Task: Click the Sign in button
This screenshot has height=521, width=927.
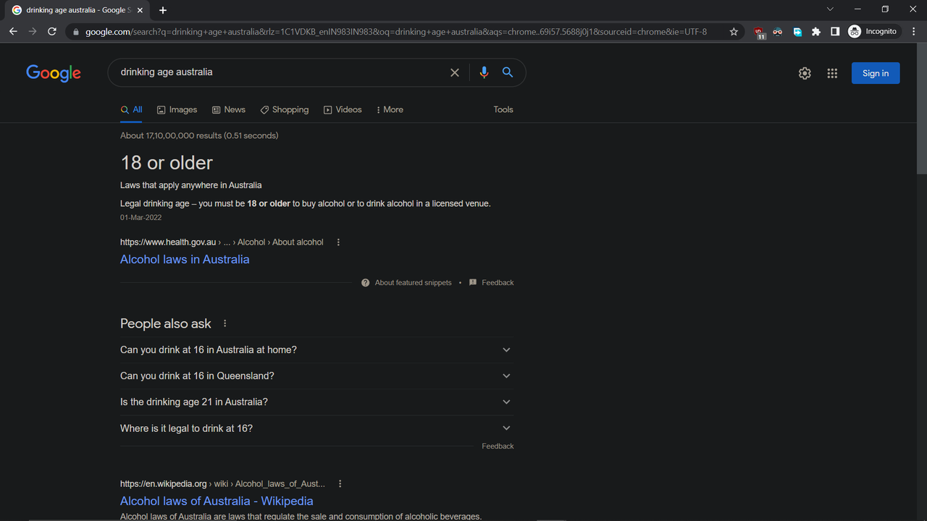Action: coord(876,73)
